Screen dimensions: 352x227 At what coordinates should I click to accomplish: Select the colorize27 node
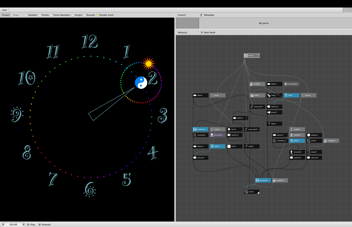click(x=201, y=158)
